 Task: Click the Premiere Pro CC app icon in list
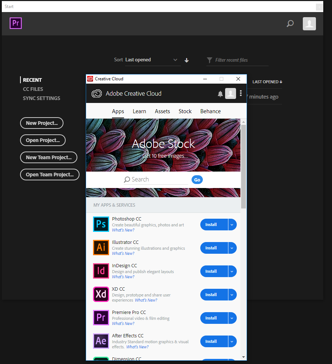tap(101, 318)
